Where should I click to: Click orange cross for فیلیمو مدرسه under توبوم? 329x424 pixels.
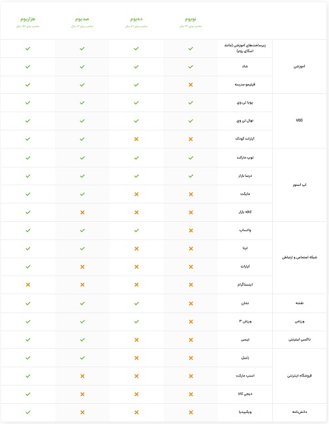(191, 85)
